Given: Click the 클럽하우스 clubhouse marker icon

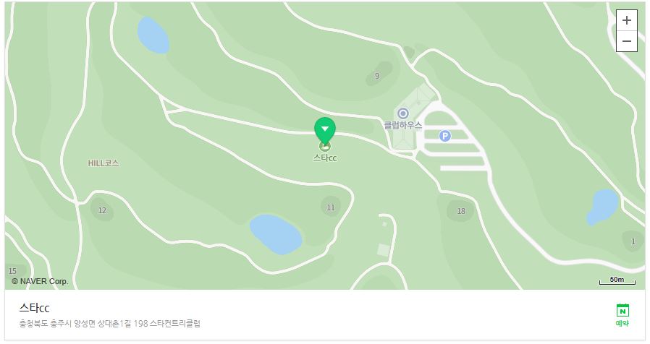Looking at the screenshot, I should 403,113.
